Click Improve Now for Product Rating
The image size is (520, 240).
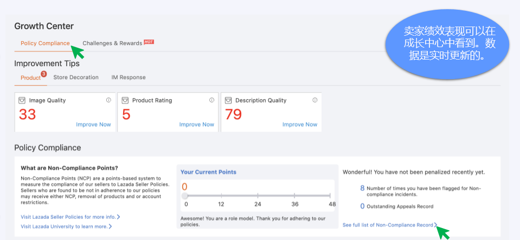(197, 125)
